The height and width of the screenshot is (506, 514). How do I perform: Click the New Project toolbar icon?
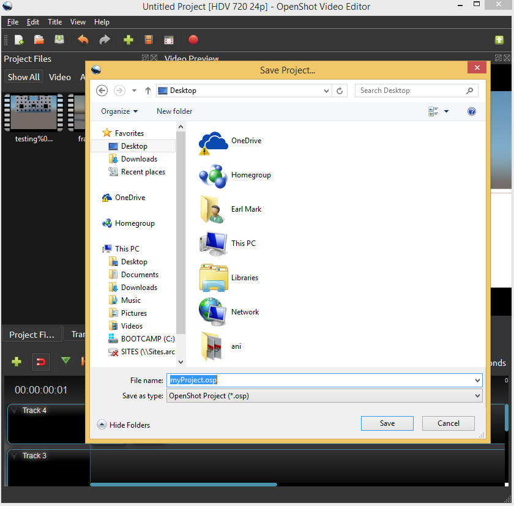[19, 40]
